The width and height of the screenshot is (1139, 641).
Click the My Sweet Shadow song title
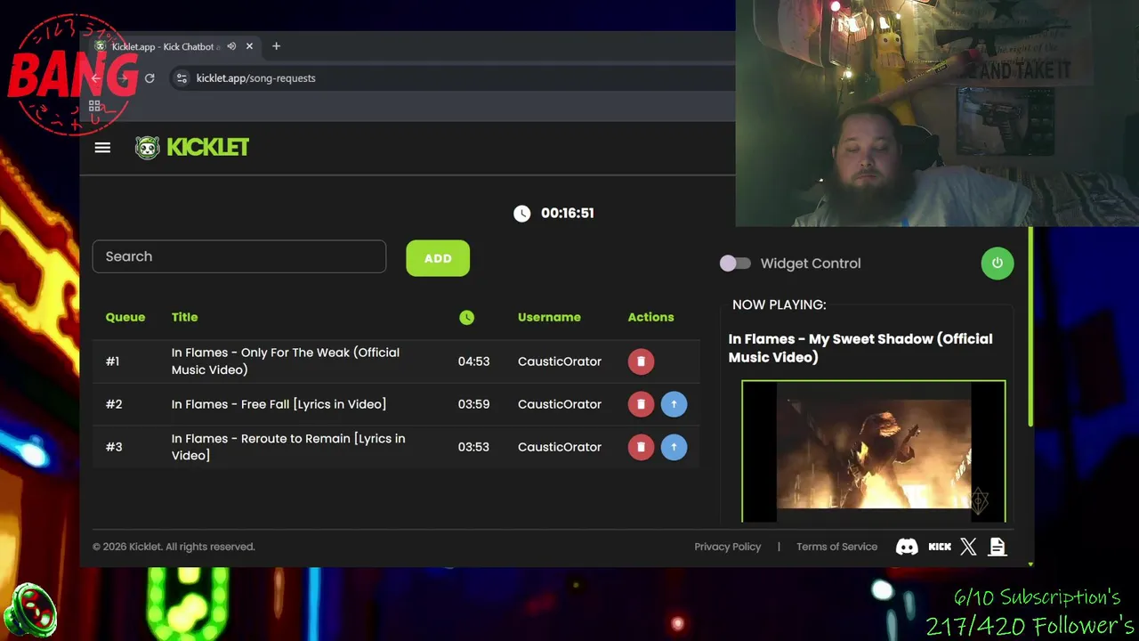[x=860, y=348]
